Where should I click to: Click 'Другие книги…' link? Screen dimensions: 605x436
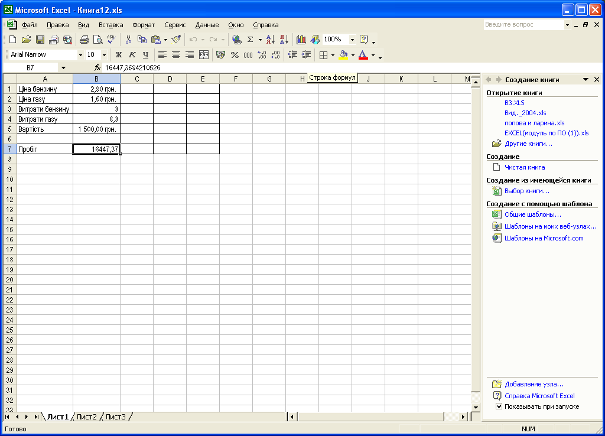click(x=528, y=144)
